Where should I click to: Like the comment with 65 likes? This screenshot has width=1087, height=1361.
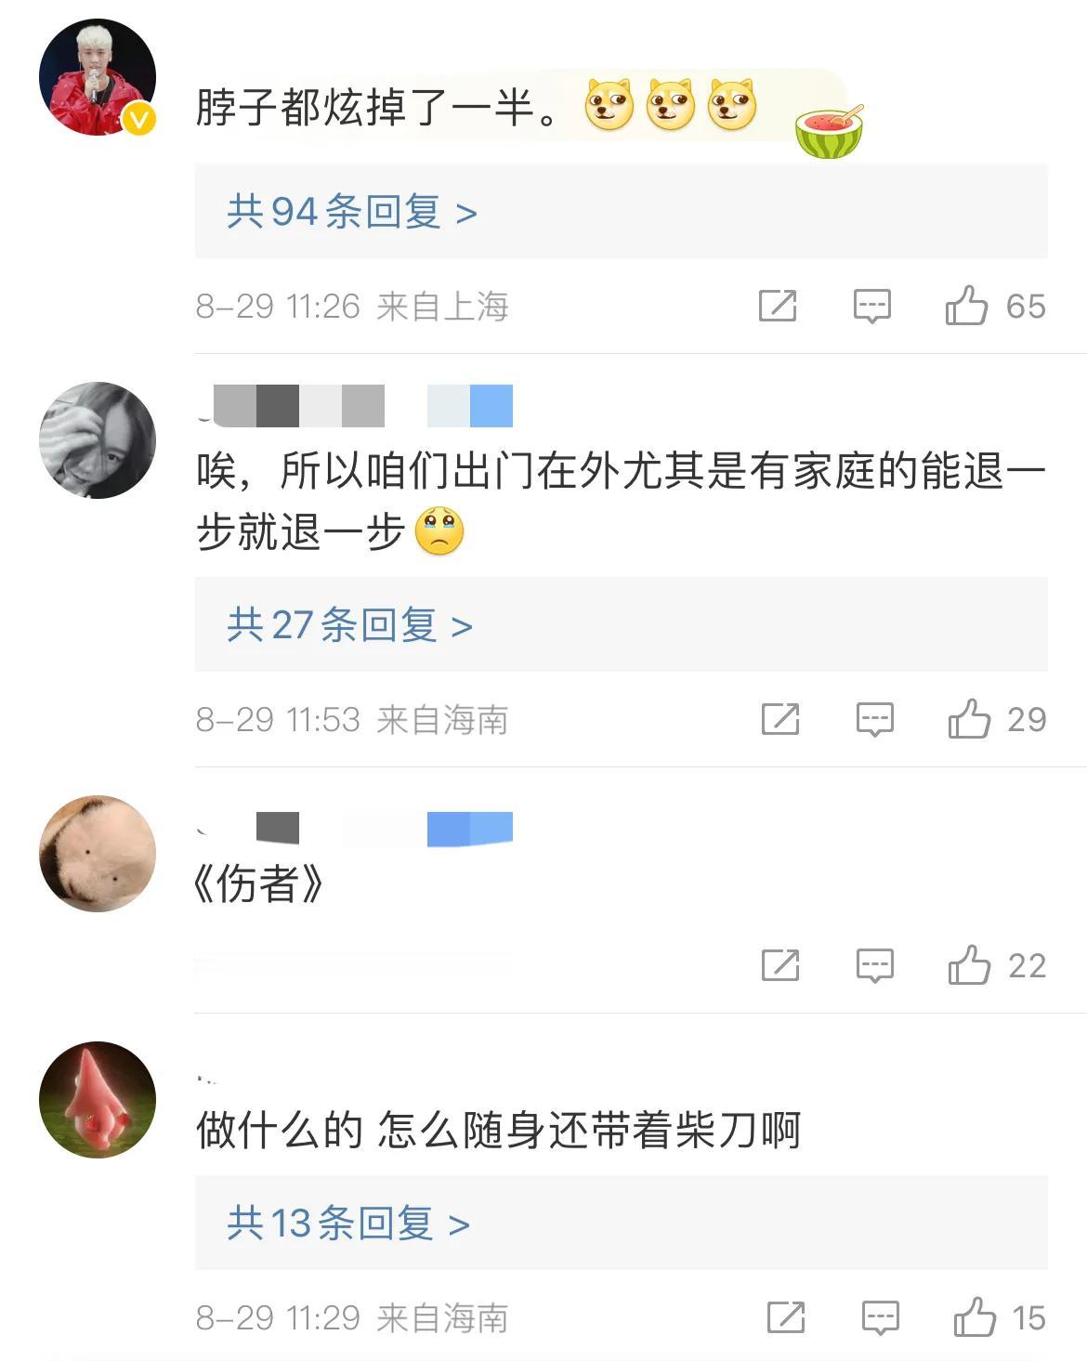(x=966, y=305)
